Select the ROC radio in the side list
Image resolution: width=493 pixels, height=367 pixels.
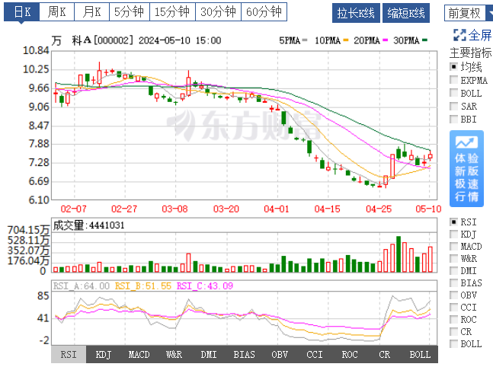click(453, 319)
